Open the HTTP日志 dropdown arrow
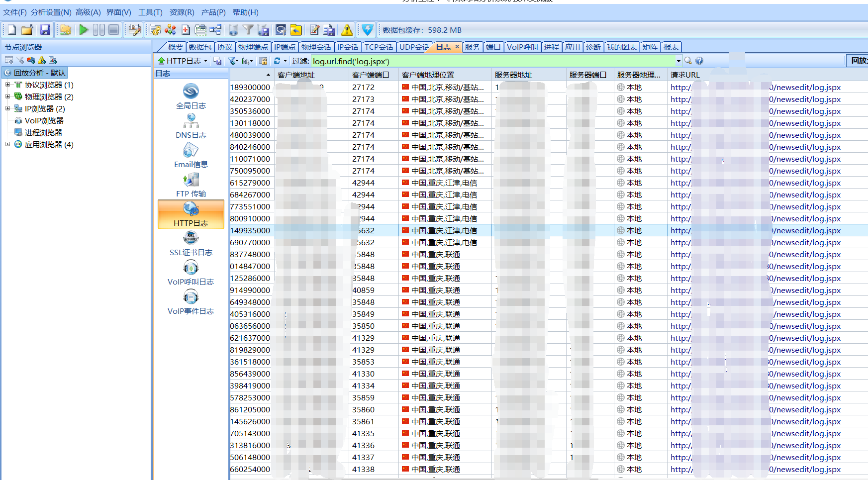The width and height of the screenshot is (868, 480). (205, 61)
